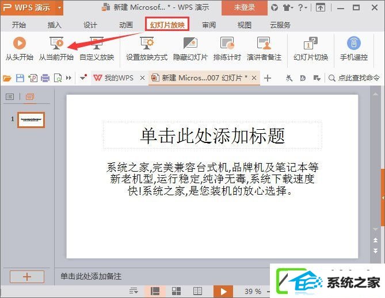
Task: Add a new slide with plus button
Action: pyautogui.click(x=27, y=277)
